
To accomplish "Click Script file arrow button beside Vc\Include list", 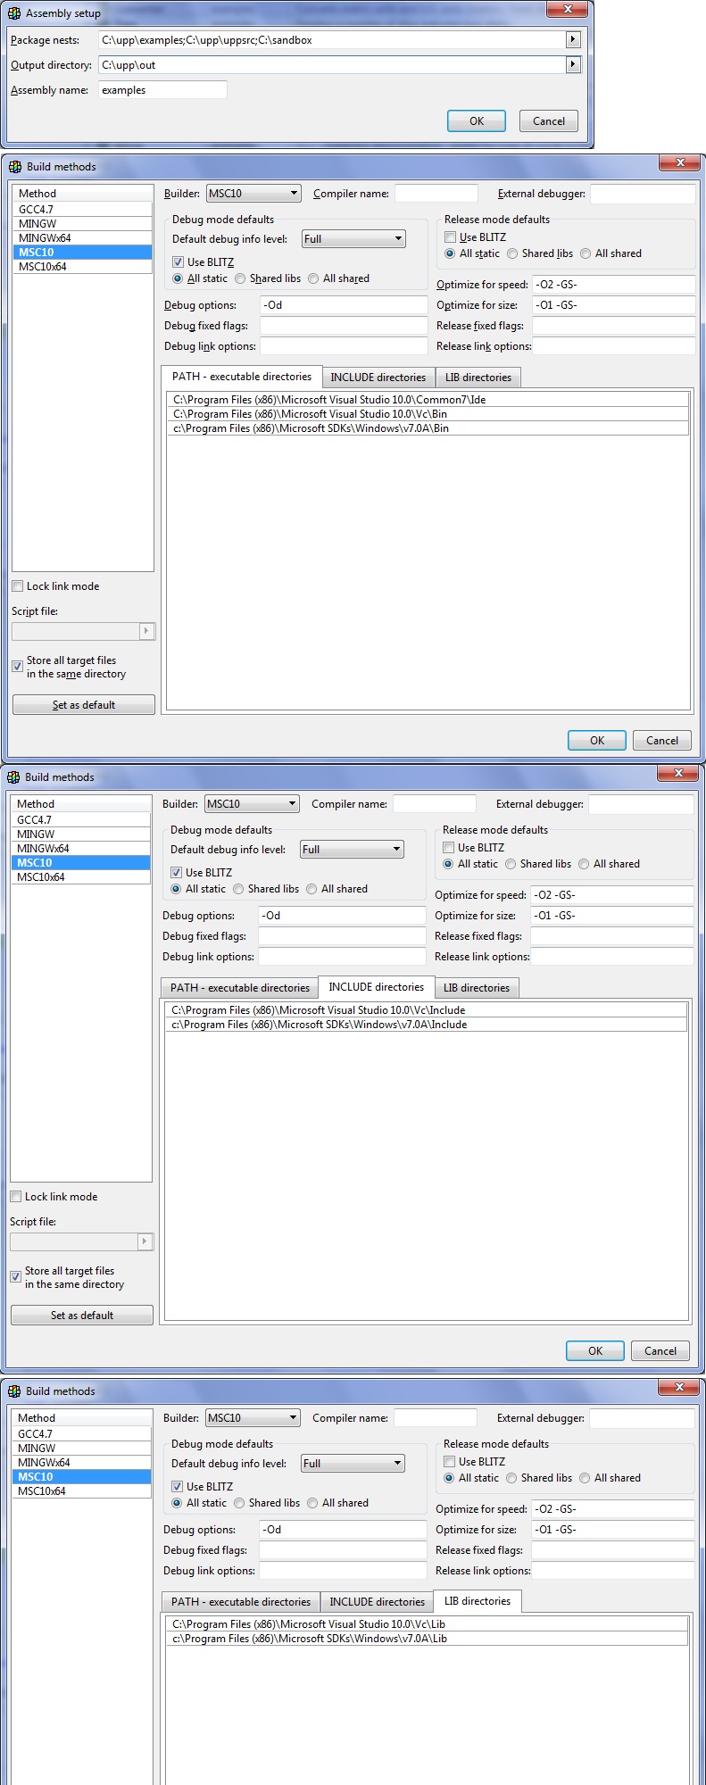I will 145,1241.
